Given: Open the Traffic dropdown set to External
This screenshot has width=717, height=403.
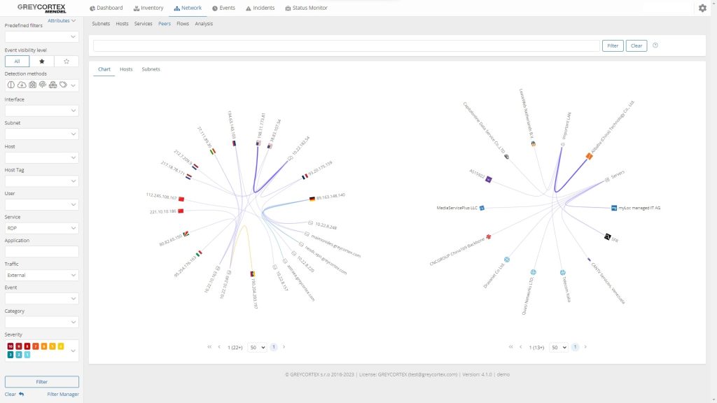Looking at the screenshot, I should coord(41,276).
